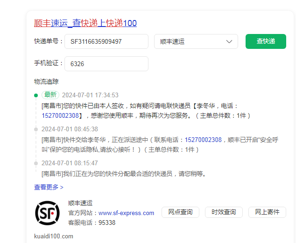Click the 手机验证 field containing 6326

tap(106, 64)
